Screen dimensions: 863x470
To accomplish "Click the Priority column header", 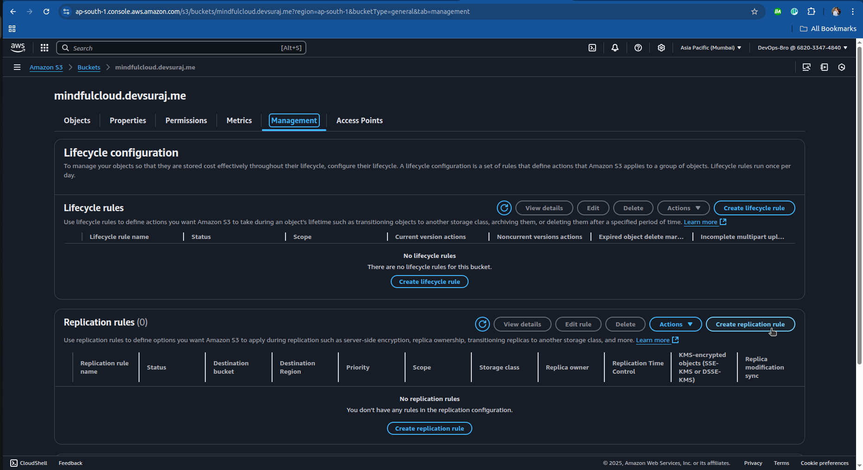I will tap(358, 367).
